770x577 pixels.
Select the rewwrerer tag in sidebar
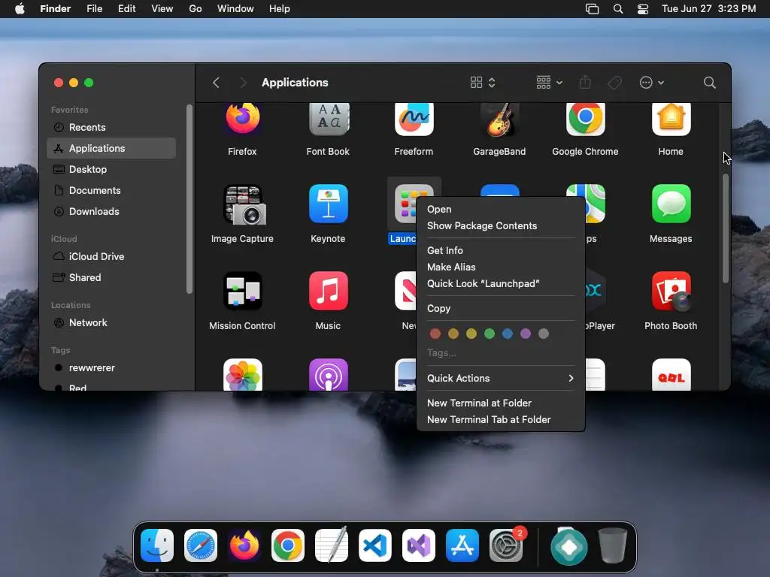111,368
